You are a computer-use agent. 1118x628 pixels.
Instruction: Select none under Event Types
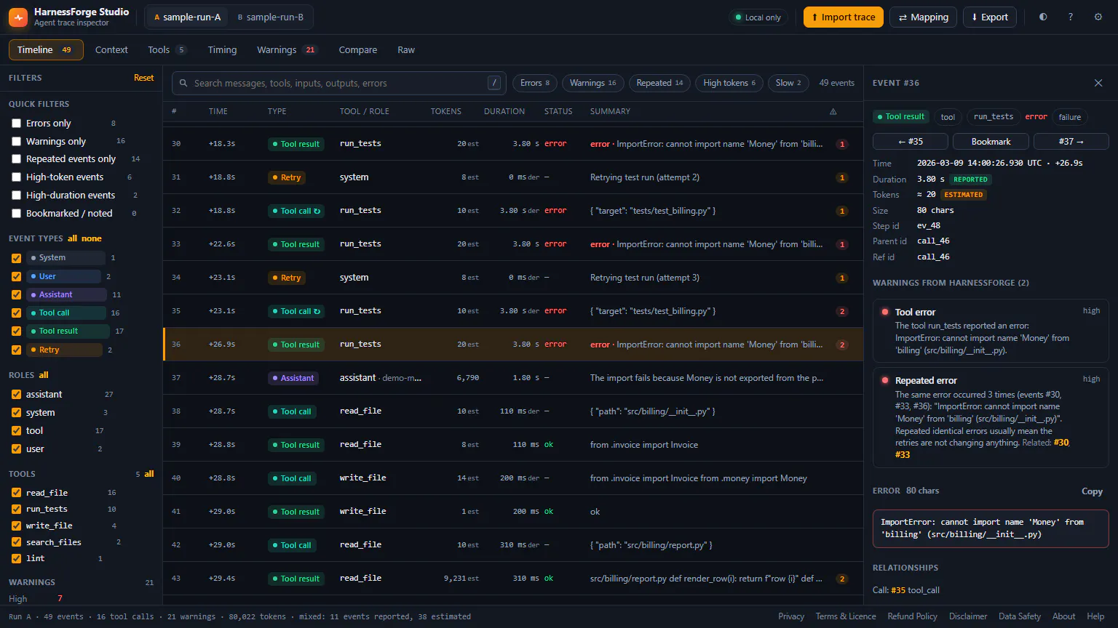92,238
